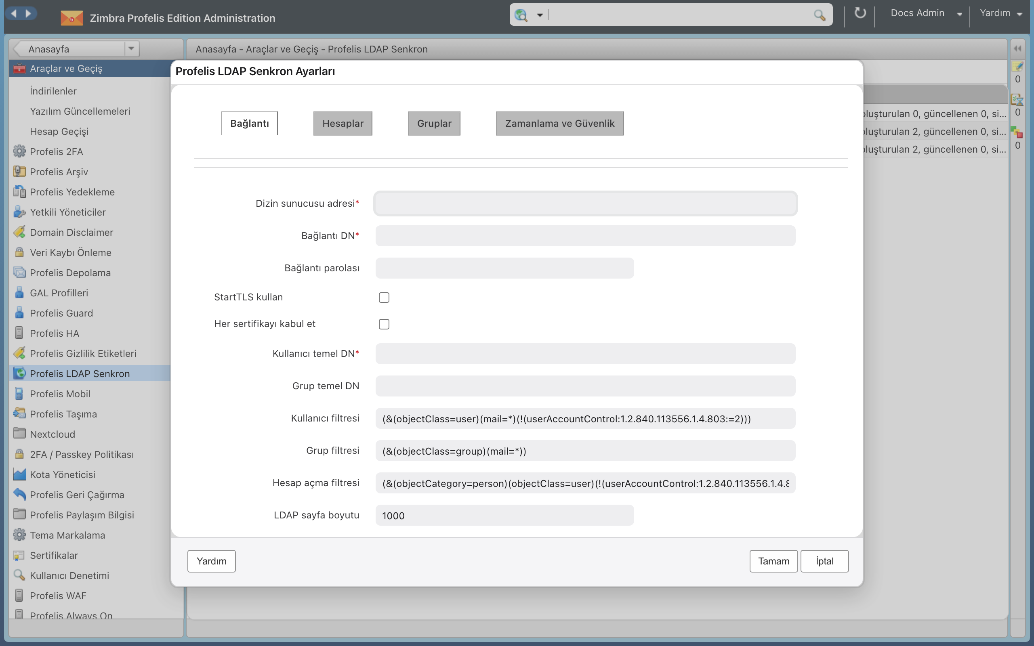Switch to the Gruplar tab
The width and height of the screenshot is (1034, 646).
tap(434, 124)
